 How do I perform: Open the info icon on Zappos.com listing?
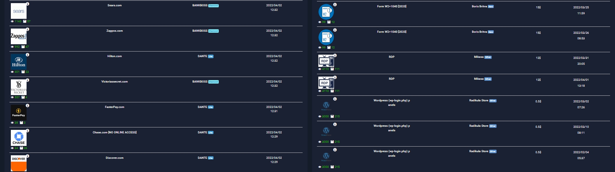(x=28, y=29)
